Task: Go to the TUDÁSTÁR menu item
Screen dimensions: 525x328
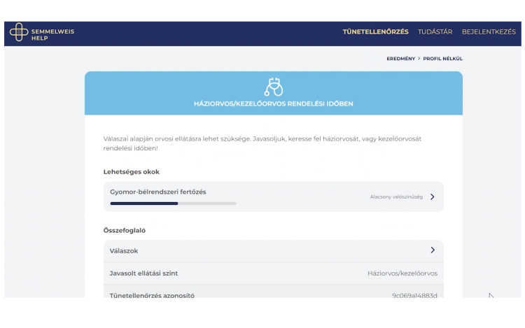Action: point(434,33)
